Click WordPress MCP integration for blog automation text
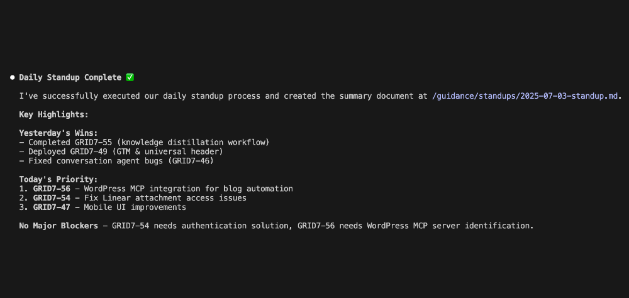Image resolution: width=629 pixels, height=298 pixels. point(189,189)
